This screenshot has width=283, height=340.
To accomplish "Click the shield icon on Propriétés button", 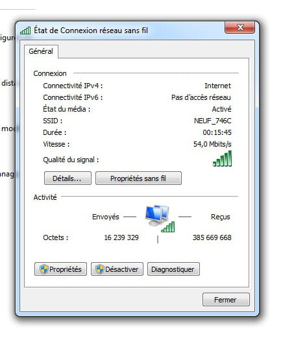I will pyautogui.click(x=44, y=269).
